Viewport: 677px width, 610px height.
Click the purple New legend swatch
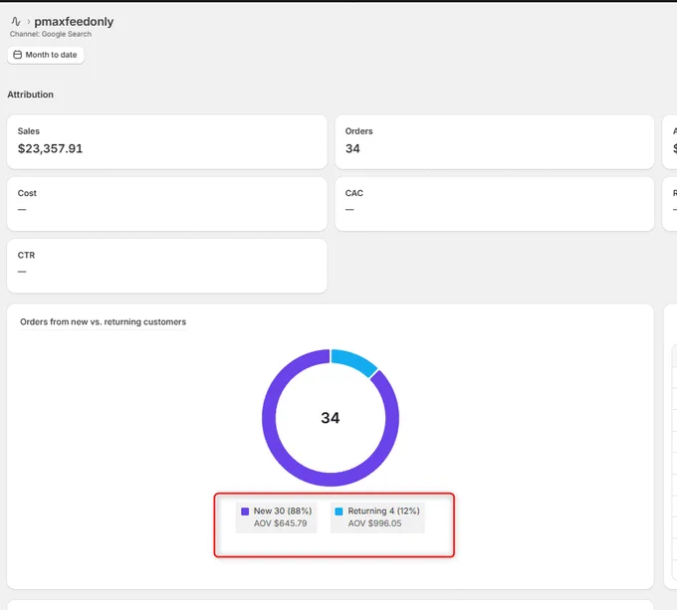tap(245, 511)
